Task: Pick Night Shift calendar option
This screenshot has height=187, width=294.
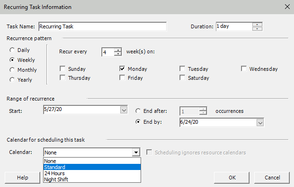Action: click(92, 179)
